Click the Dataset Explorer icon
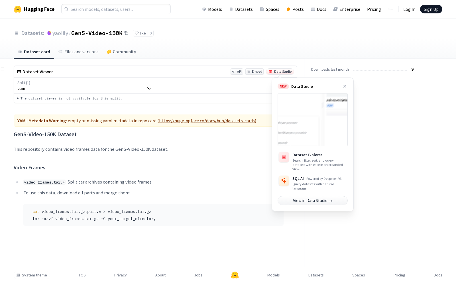 coord(284,157)
